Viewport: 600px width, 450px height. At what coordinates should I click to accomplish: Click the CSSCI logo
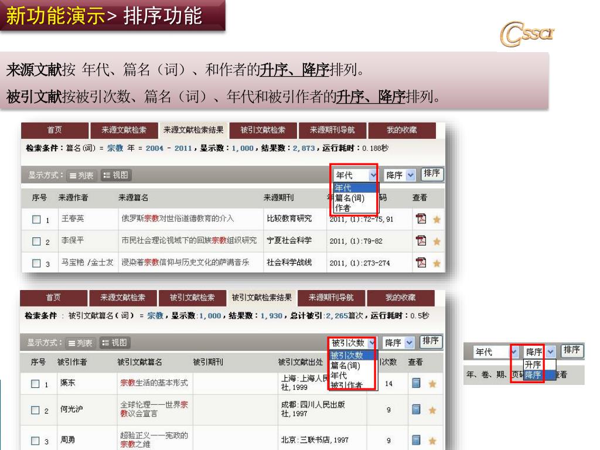[527, 33]
